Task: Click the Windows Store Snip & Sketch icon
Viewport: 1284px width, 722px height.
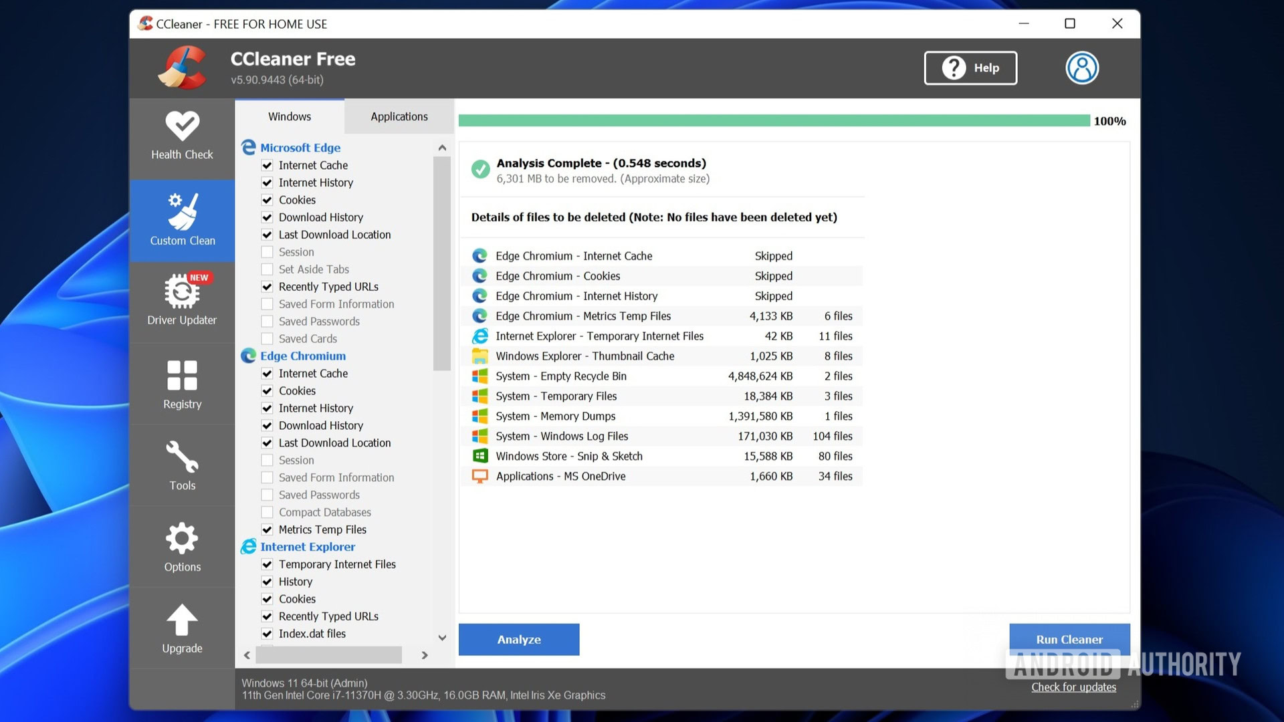Action: coord(479,457)
